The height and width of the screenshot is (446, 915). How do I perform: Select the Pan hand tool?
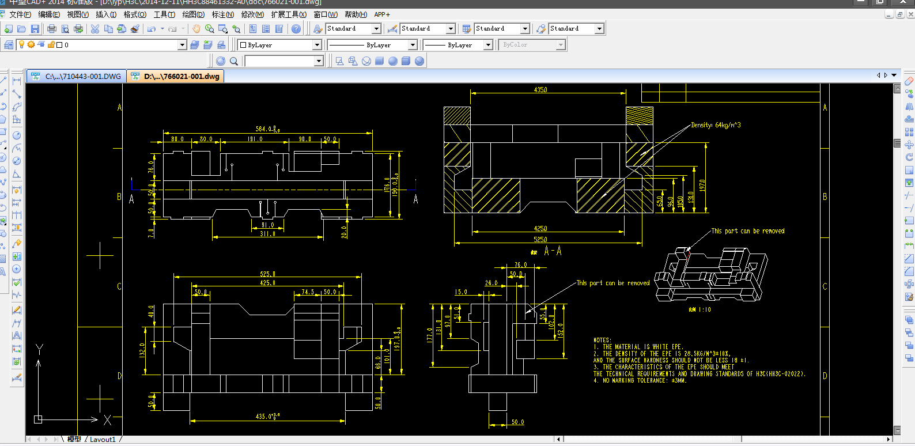tap(196, 29)
